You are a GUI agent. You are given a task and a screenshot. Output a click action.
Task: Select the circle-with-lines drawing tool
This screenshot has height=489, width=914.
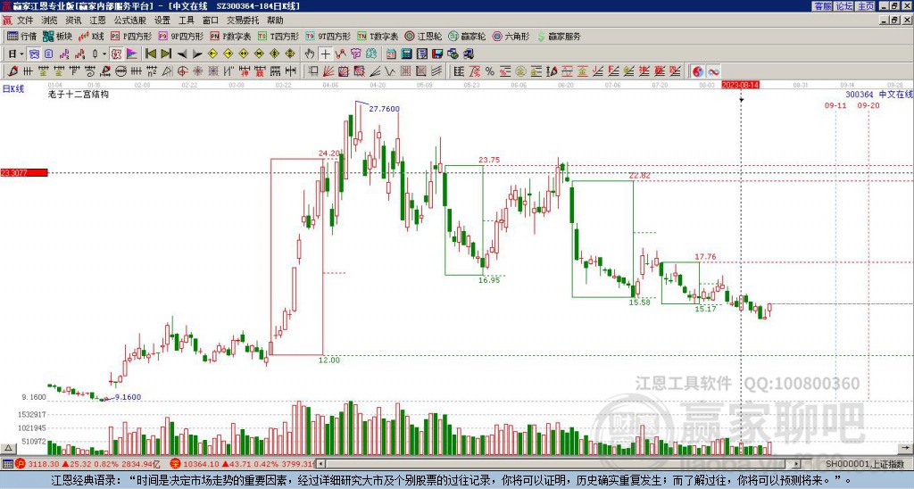tap(120, 71)
